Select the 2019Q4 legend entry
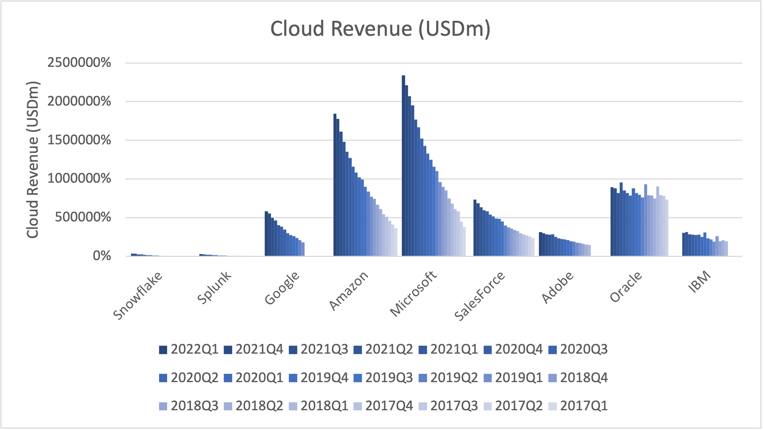This screenshot has height=430, width=764. (318, 378)
